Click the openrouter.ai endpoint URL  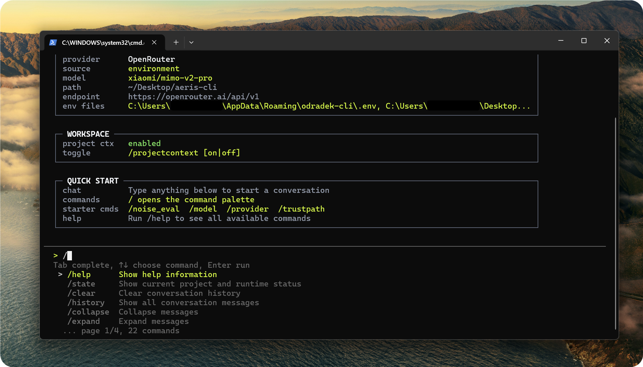pos(193,97)
